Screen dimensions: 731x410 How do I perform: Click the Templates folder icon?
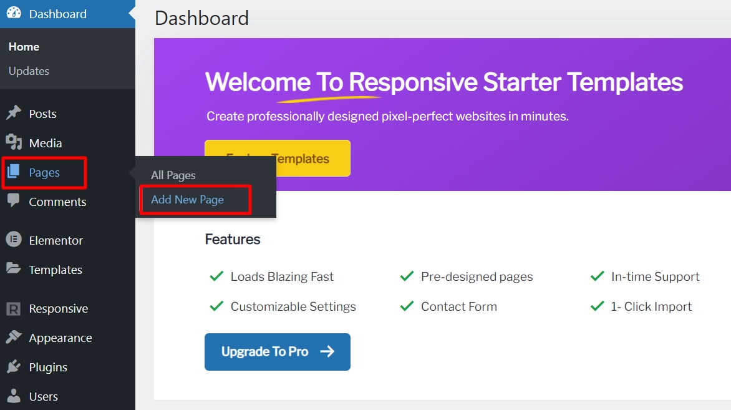pos(14,268)
